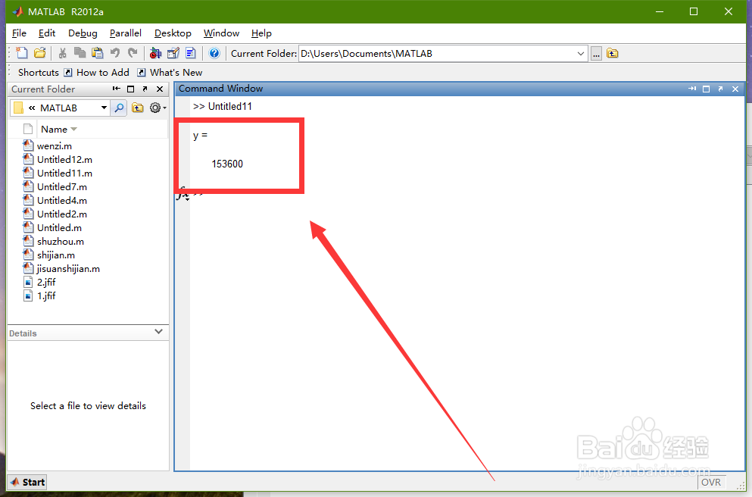Open the What's New shortcut
Image resolution: width=752 pixels, height=497 pixels.
pyautogui.click(x=170, y=73)
